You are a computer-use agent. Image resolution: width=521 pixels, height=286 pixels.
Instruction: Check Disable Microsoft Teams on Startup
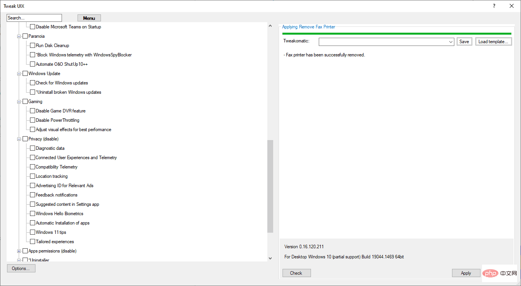click(x=33, y=27)
